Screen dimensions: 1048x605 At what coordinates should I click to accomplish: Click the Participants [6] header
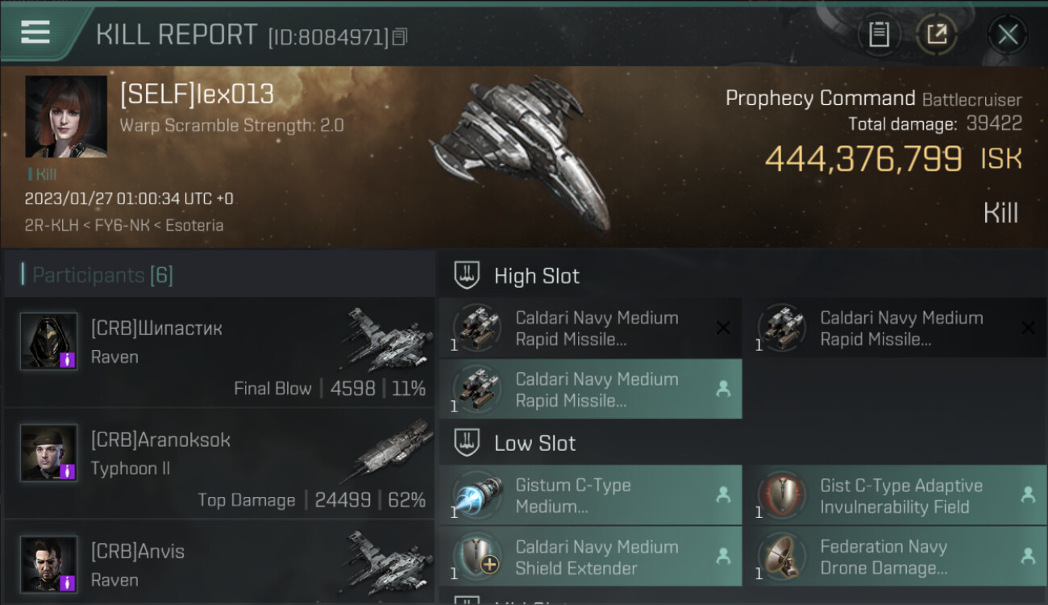[102, 275]
